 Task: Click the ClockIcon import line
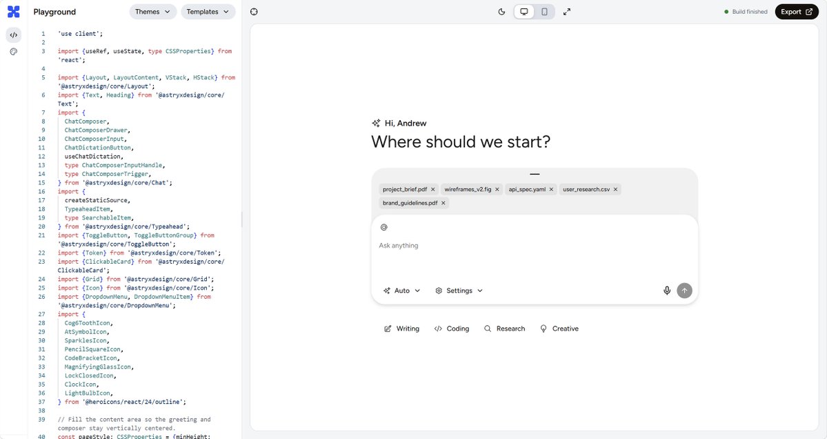[81, 384]
